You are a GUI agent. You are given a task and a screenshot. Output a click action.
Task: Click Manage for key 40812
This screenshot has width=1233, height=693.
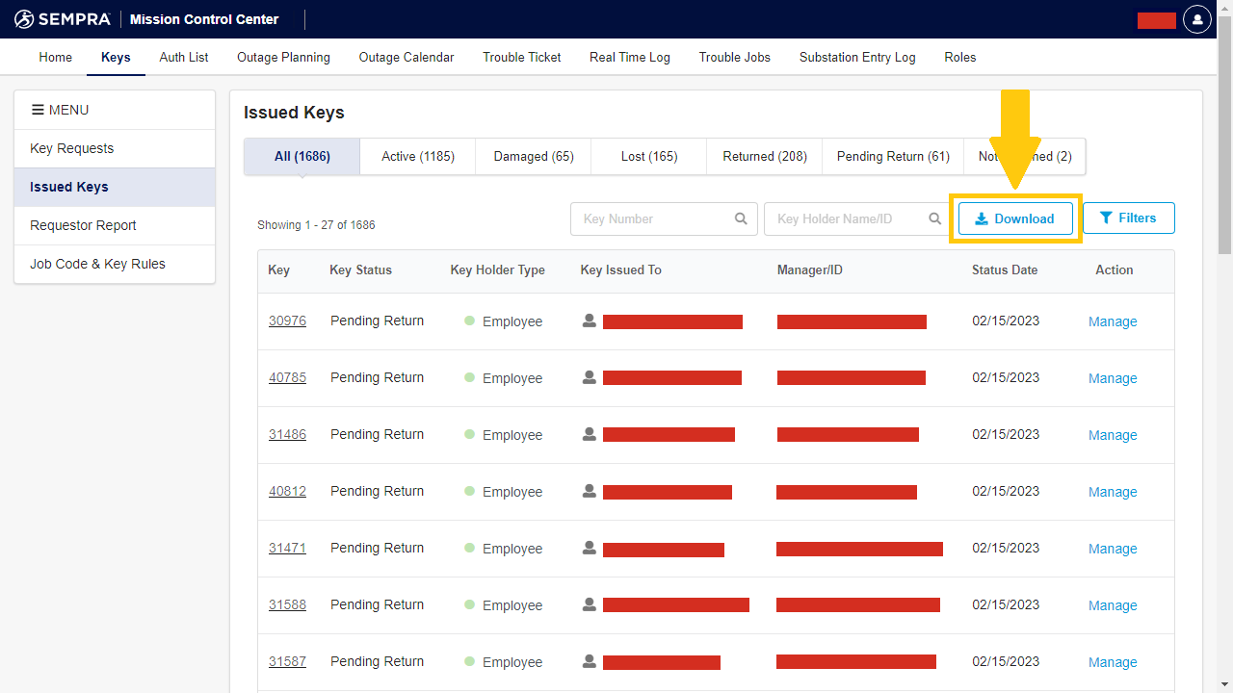[1112, 492]
